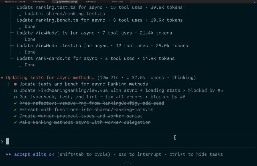The image size is (257, 166).
Task: Click into the command prompt input field
Action: (x=128, y=141)
